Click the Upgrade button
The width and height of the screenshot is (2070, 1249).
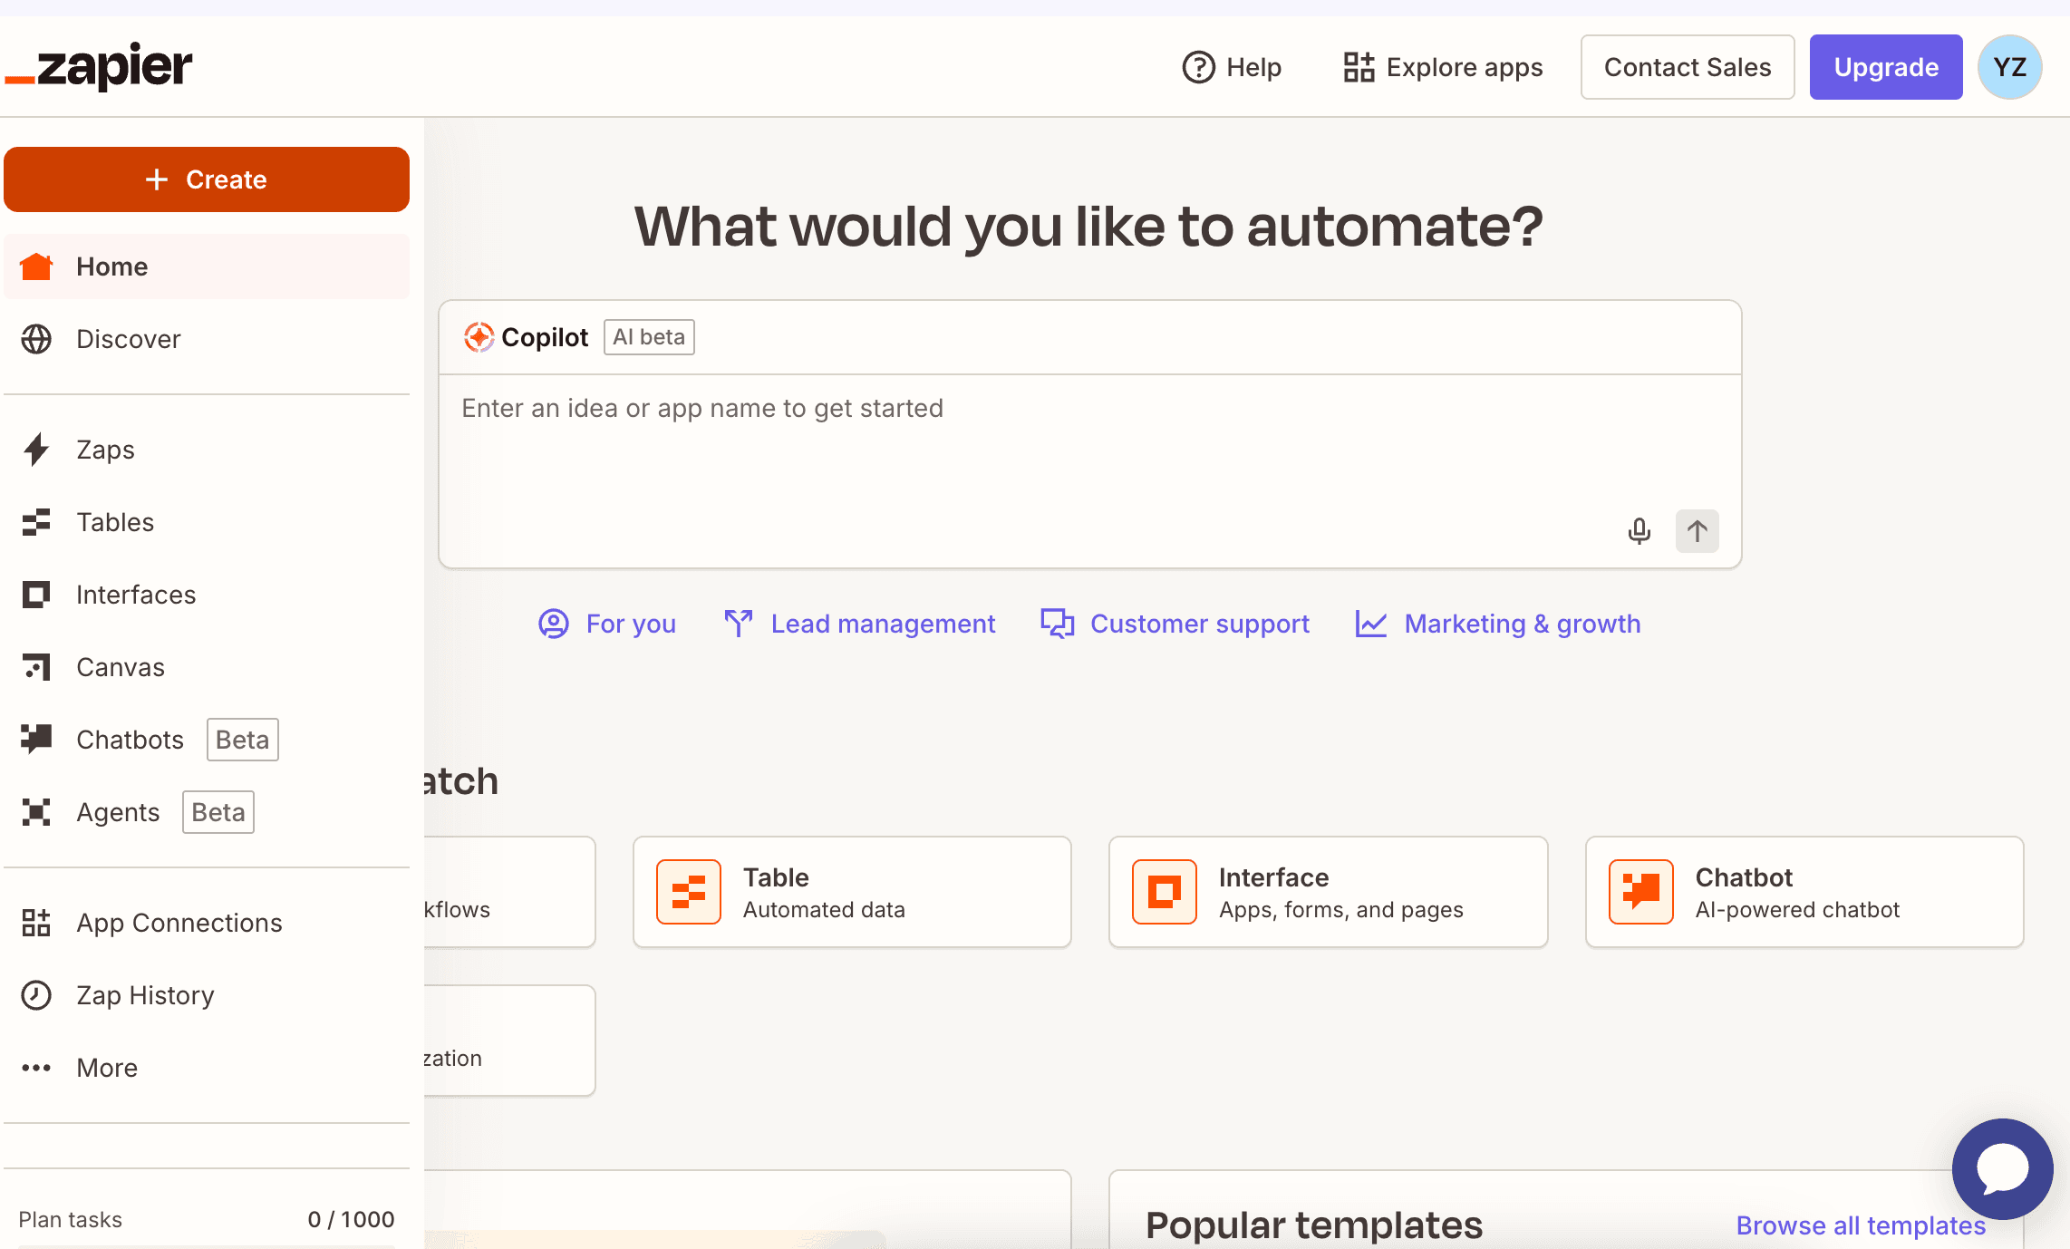point(1885,67)
